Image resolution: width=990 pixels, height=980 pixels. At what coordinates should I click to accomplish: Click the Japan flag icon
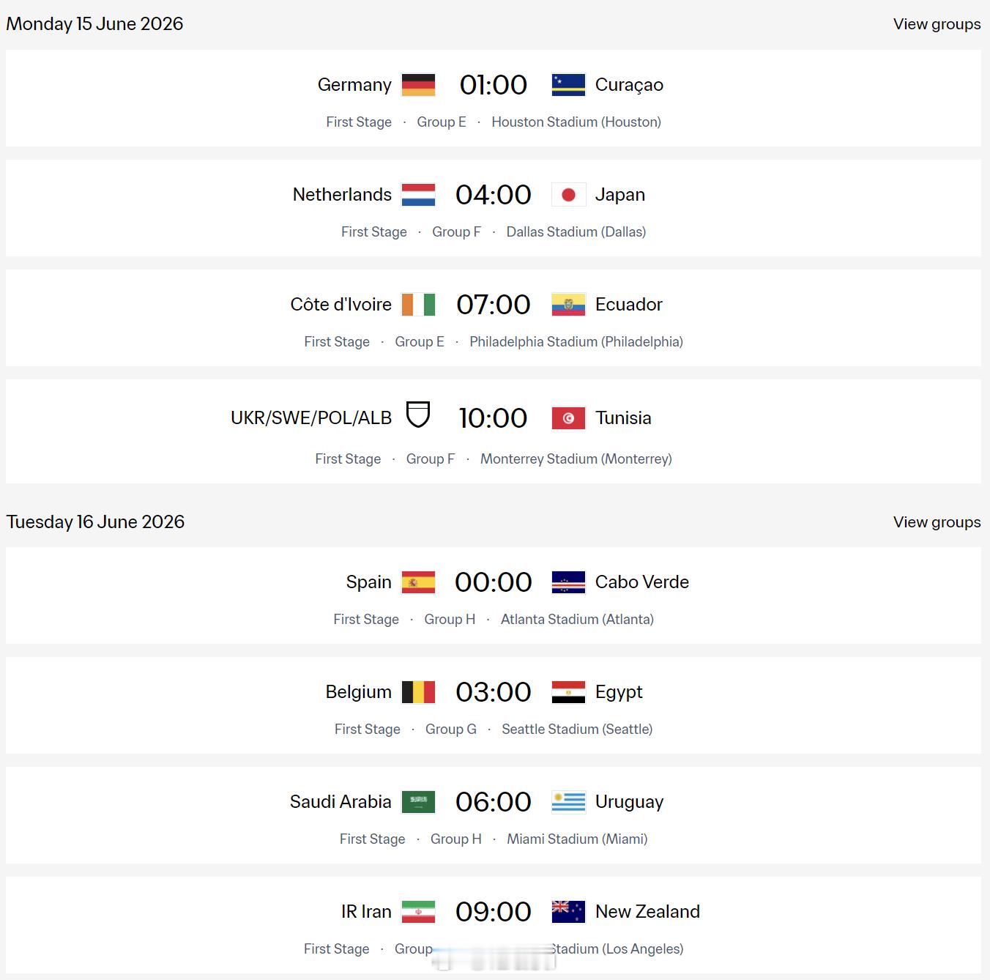tap(568, 195)
